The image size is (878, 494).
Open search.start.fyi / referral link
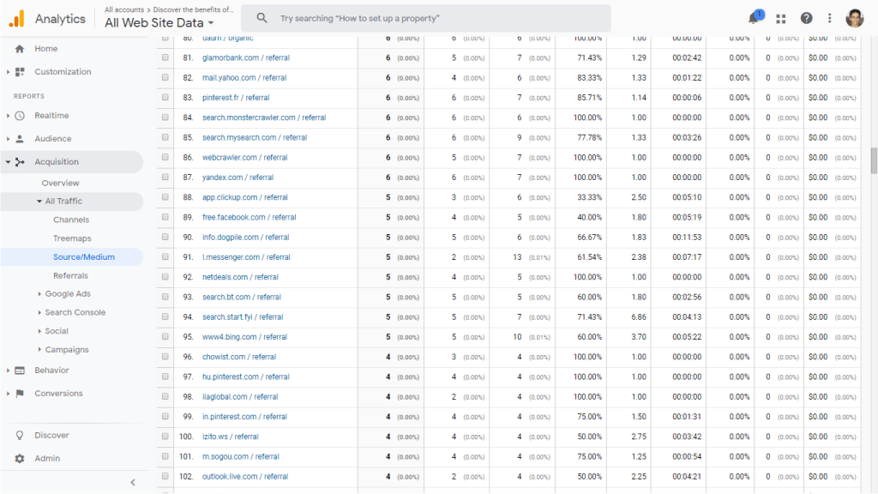[x=243, y=317]
